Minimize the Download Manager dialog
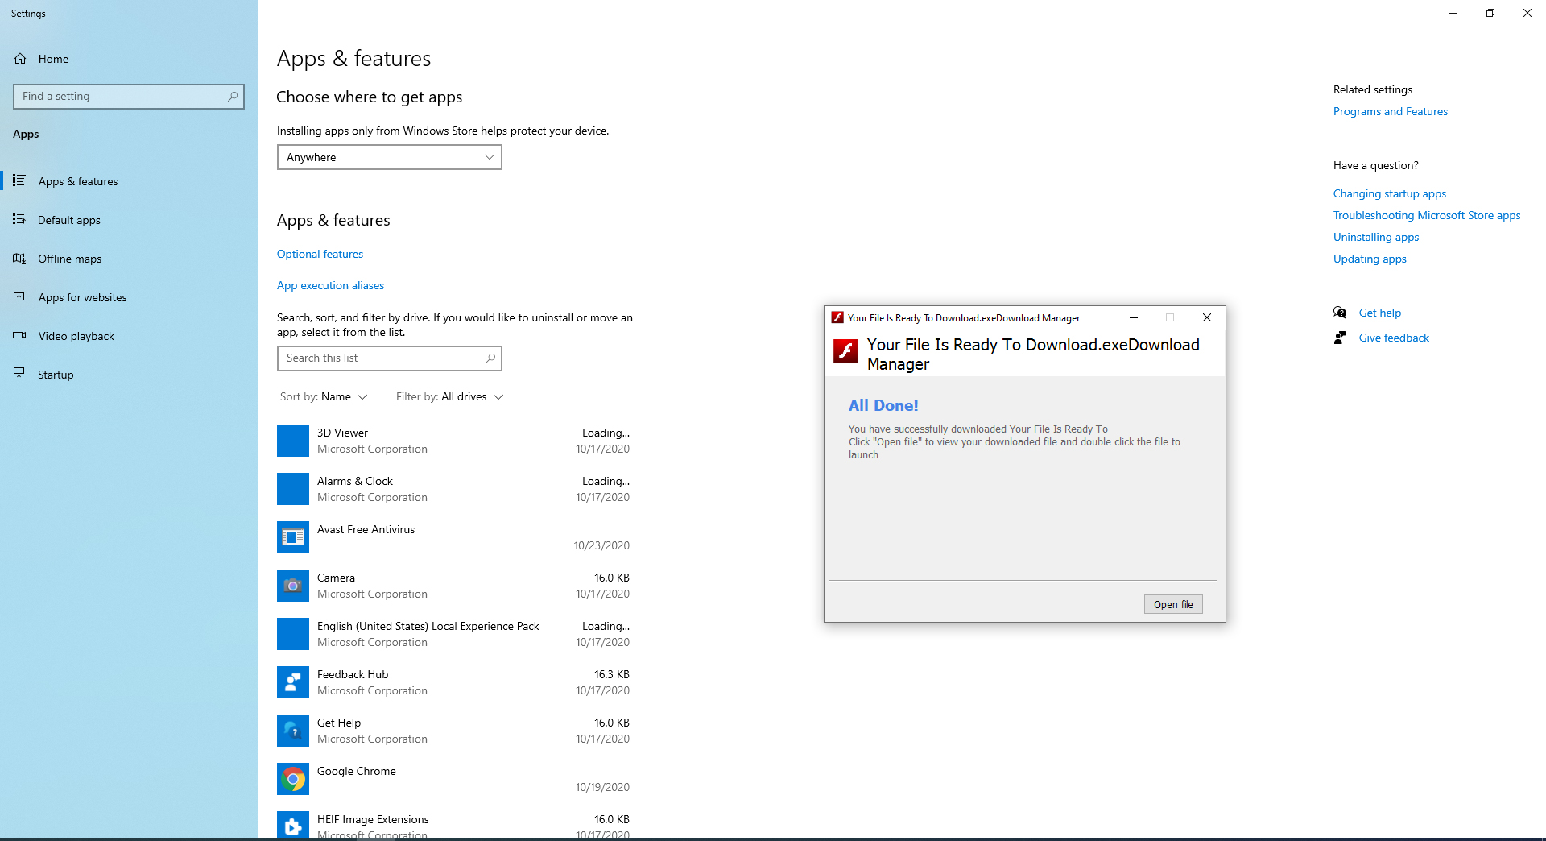The width and height of the screenshot is (1546, 841). coord(1134,317)
